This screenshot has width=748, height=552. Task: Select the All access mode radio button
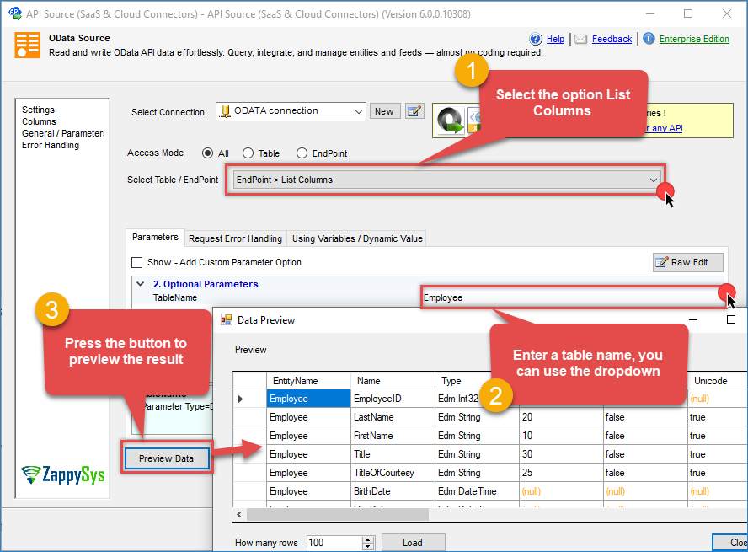coord(207,153)
